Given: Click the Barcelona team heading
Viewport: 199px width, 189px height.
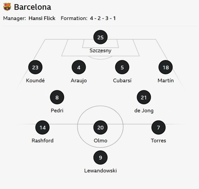Looking at the screenshot, I should (33, 7).
